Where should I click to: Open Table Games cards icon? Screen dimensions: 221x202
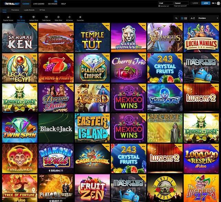(x=46, y=17)
